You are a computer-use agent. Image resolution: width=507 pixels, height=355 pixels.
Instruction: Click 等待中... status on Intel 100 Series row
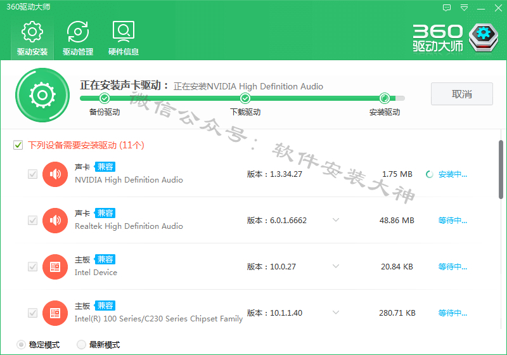[x=452, y=313]
